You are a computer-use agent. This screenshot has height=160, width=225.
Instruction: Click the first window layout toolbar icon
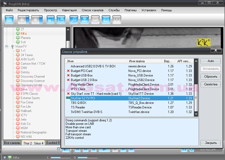click(x=50, y=20)
